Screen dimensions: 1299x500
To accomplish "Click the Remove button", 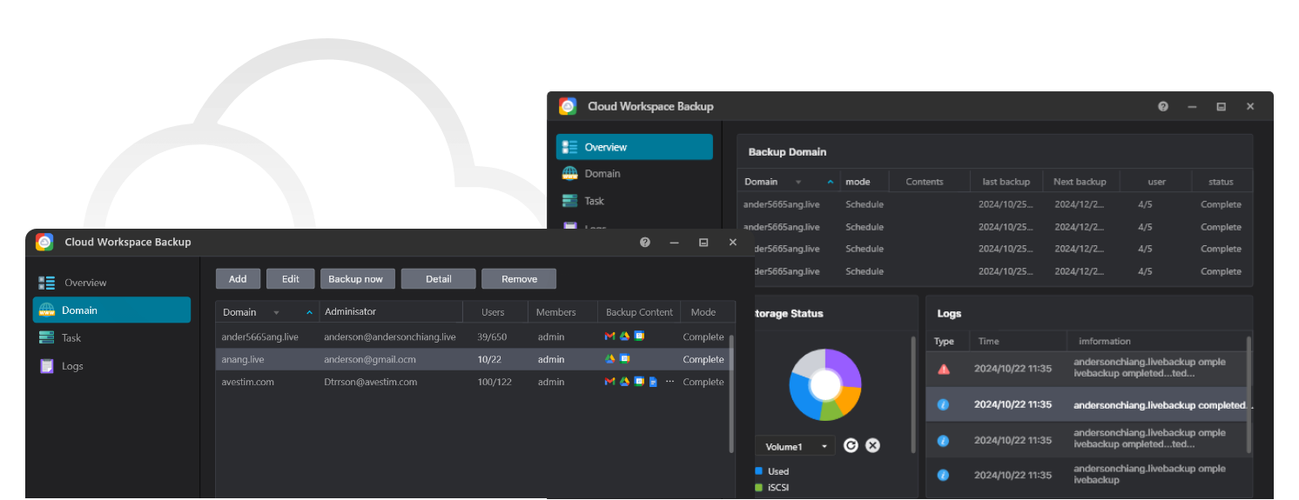I will [x=519, y=279].
